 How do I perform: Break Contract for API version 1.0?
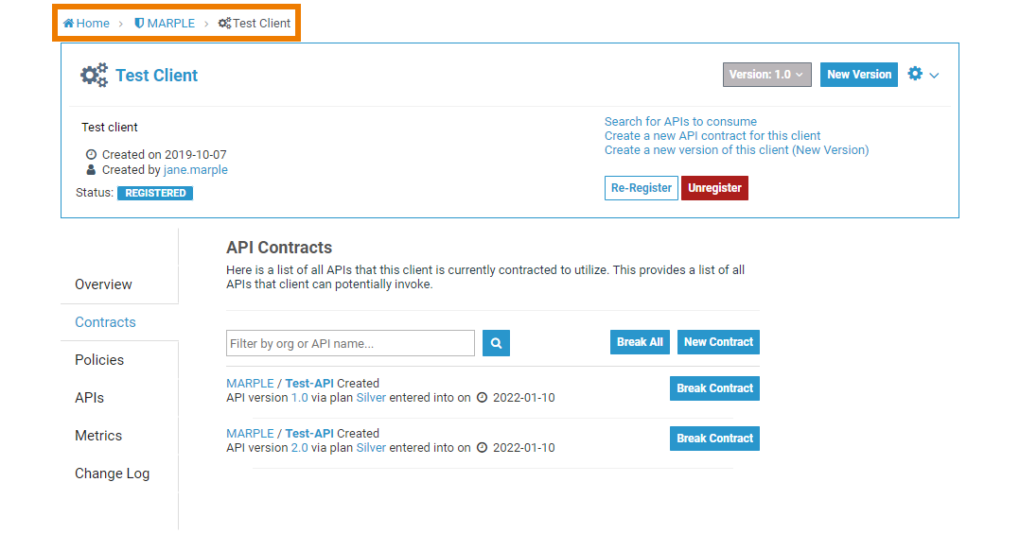coord(715,388)
